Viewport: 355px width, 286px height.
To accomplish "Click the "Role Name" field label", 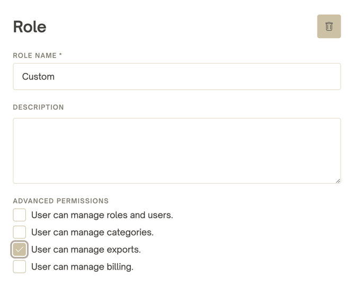I will 35,56.
